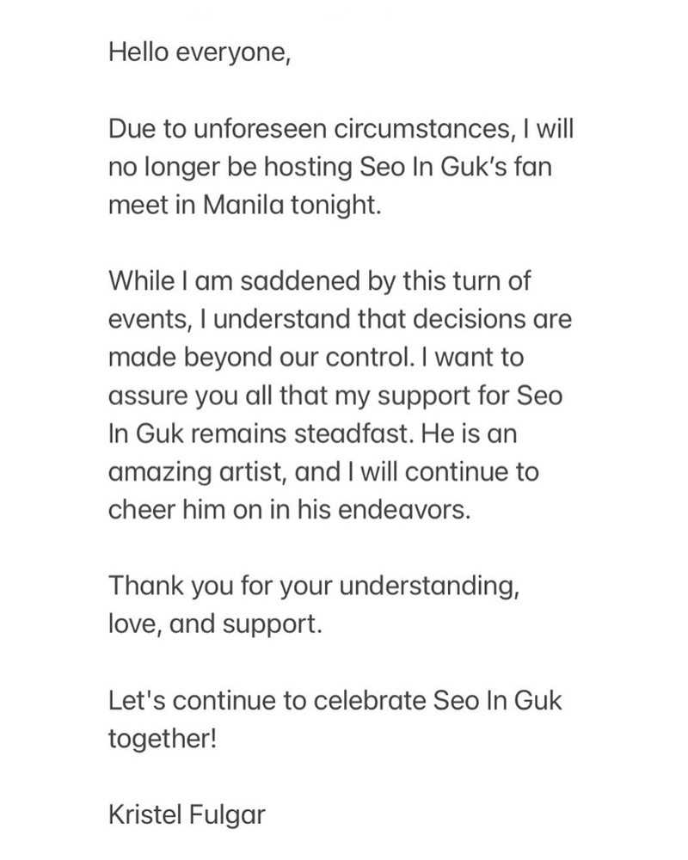
Task: Click the word "together!"
Action: pyautogui.click(x=162, y=739)
